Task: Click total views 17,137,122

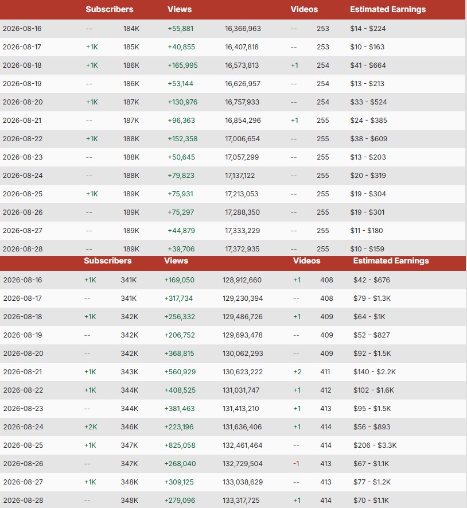Action: [240, 176]
